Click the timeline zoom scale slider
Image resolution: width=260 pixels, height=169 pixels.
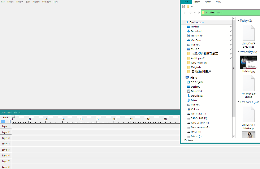point(5,122)
